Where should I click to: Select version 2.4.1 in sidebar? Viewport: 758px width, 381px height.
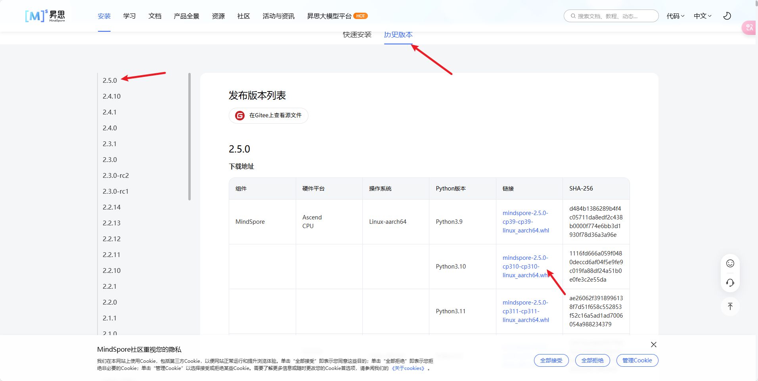click(x=110, y=112)
